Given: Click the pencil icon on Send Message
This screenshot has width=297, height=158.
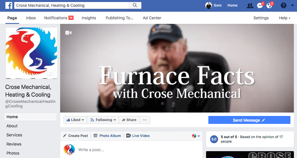Looking at the screenshot, I should click(x=263, y=120).
